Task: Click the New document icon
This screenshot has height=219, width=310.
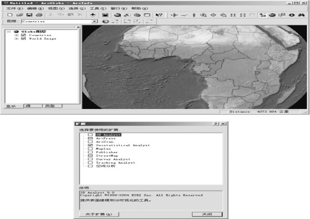Action: coord(10,15)
